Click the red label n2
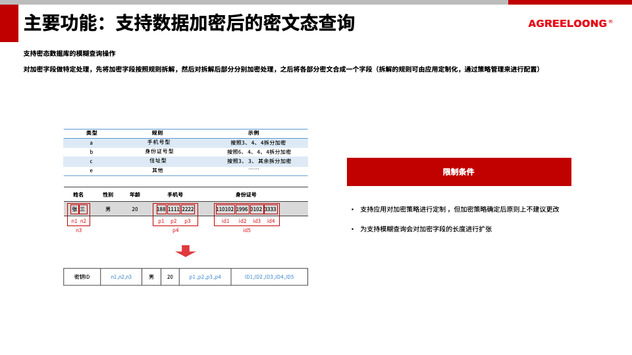This screenshot has height=355, width=632. (x=83, y=221)
